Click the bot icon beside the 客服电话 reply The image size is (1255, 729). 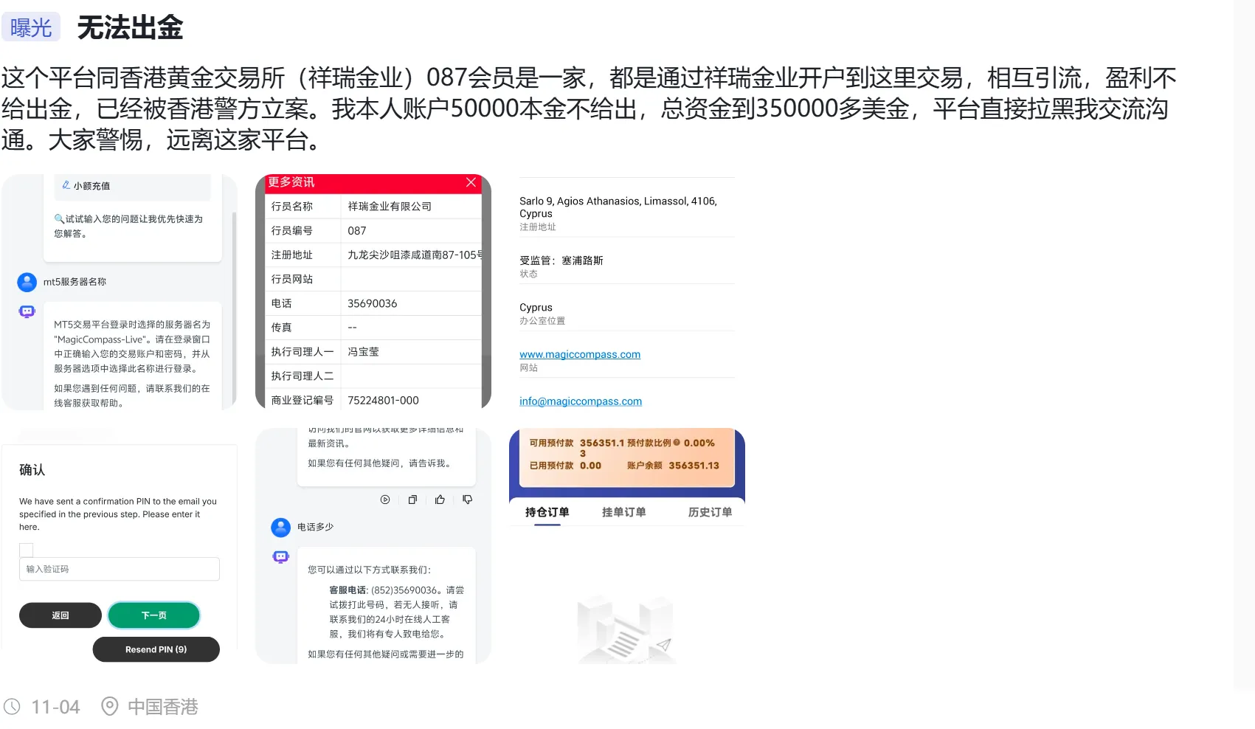pyautogui.click(x=281, y=557)
